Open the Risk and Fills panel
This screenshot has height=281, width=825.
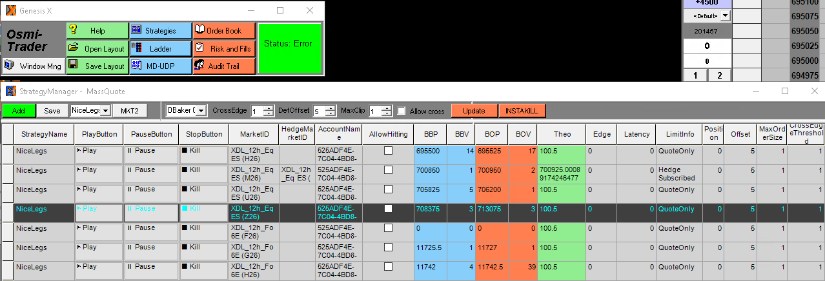[x=224, y=48]
